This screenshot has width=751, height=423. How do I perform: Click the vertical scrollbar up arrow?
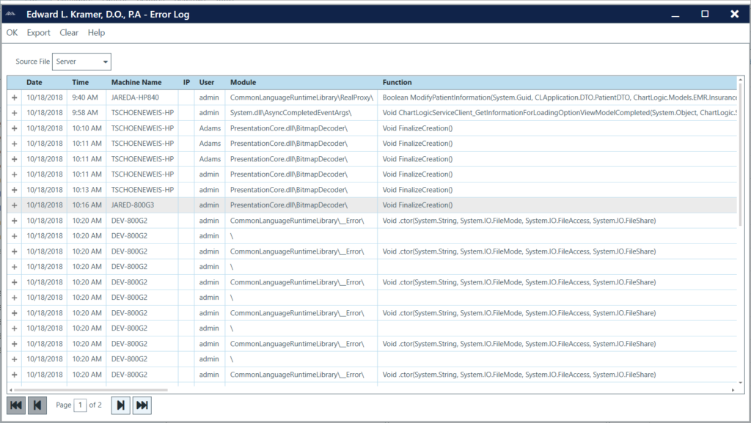741,79
